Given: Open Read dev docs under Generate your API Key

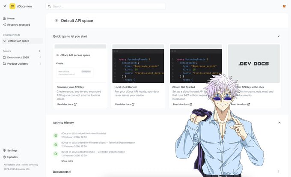Looking at the screenshot, I should coord(67,104).
